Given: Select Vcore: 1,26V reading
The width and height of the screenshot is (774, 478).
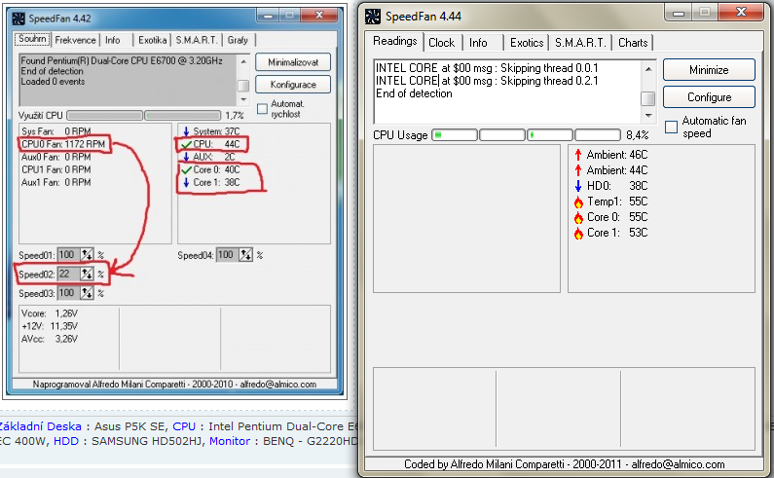Looking at the screenshot, I should [50, 313].
